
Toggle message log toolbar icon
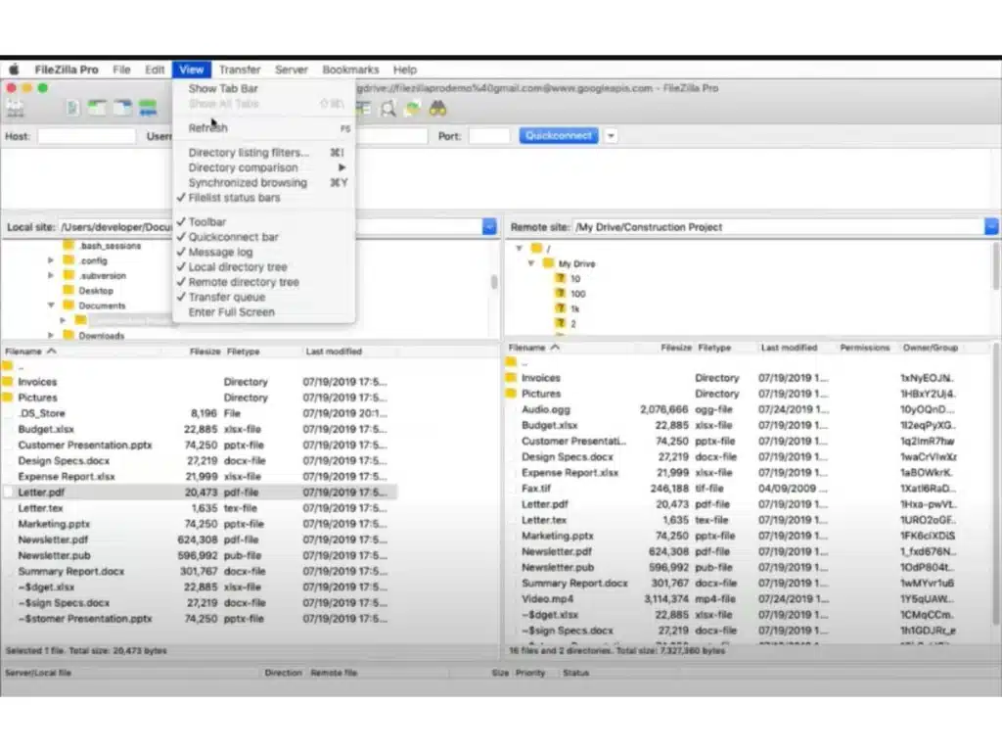tap(72, 109)
